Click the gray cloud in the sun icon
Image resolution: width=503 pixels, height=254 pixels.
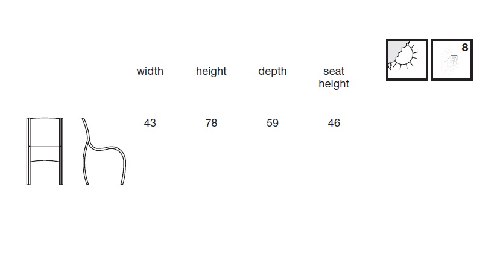coord(396,51)
